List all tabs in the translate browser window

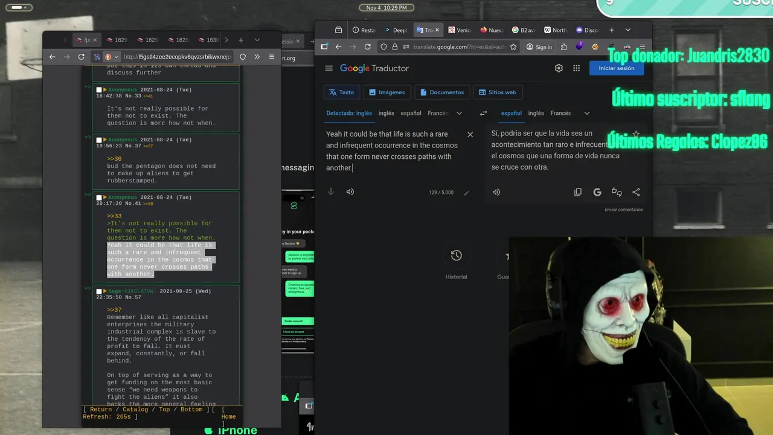(627, 30)
